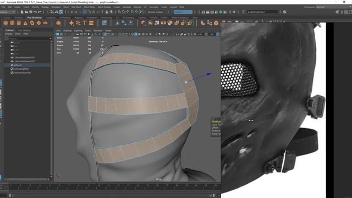Click the shelf icon right of the blue grid

click(117, 23)
